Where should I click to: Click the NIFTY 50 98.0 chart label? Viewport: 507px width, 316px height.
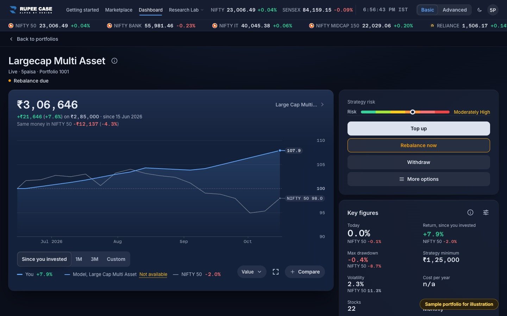(x=305, y=198)
